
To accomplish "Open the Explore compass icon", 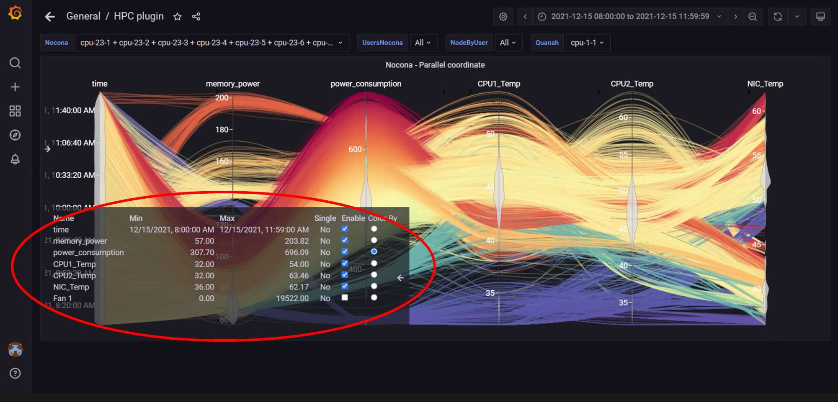I will pyautogui.click(x=15, y=135).
